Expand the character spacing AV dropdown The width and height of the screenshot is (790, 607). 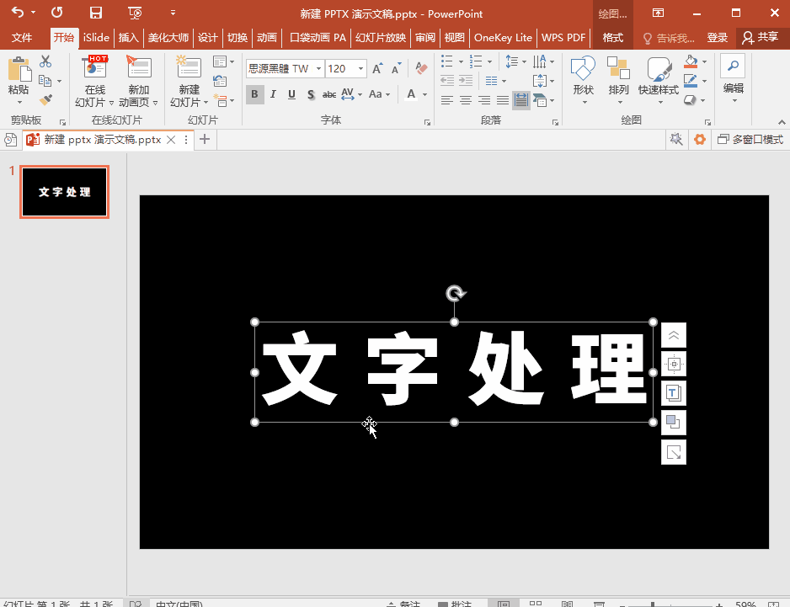[360, 94]
